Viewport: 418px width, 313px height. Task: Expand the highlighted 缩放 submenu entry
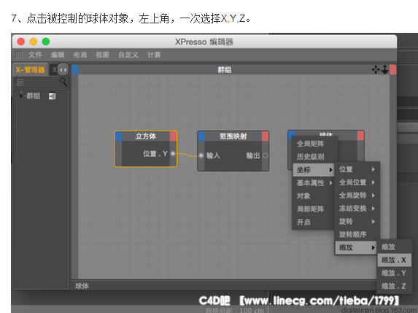click(356, 247)
